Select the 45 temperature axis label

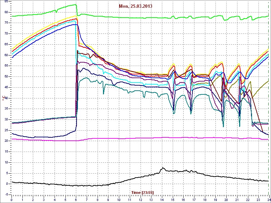tap(6, 87)
